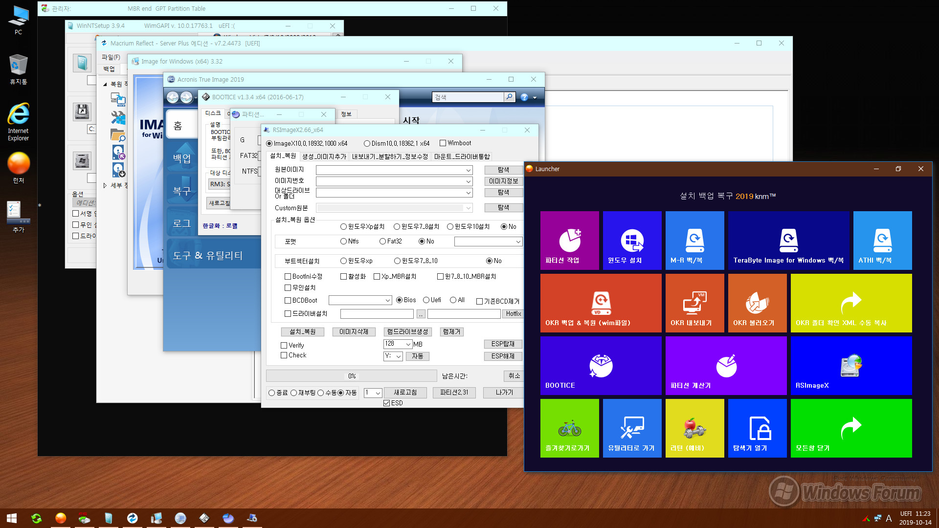The width and height of the screenshot is (939, 528).
Task: Open the format options combo box
Action: click(x=488, y=242)
